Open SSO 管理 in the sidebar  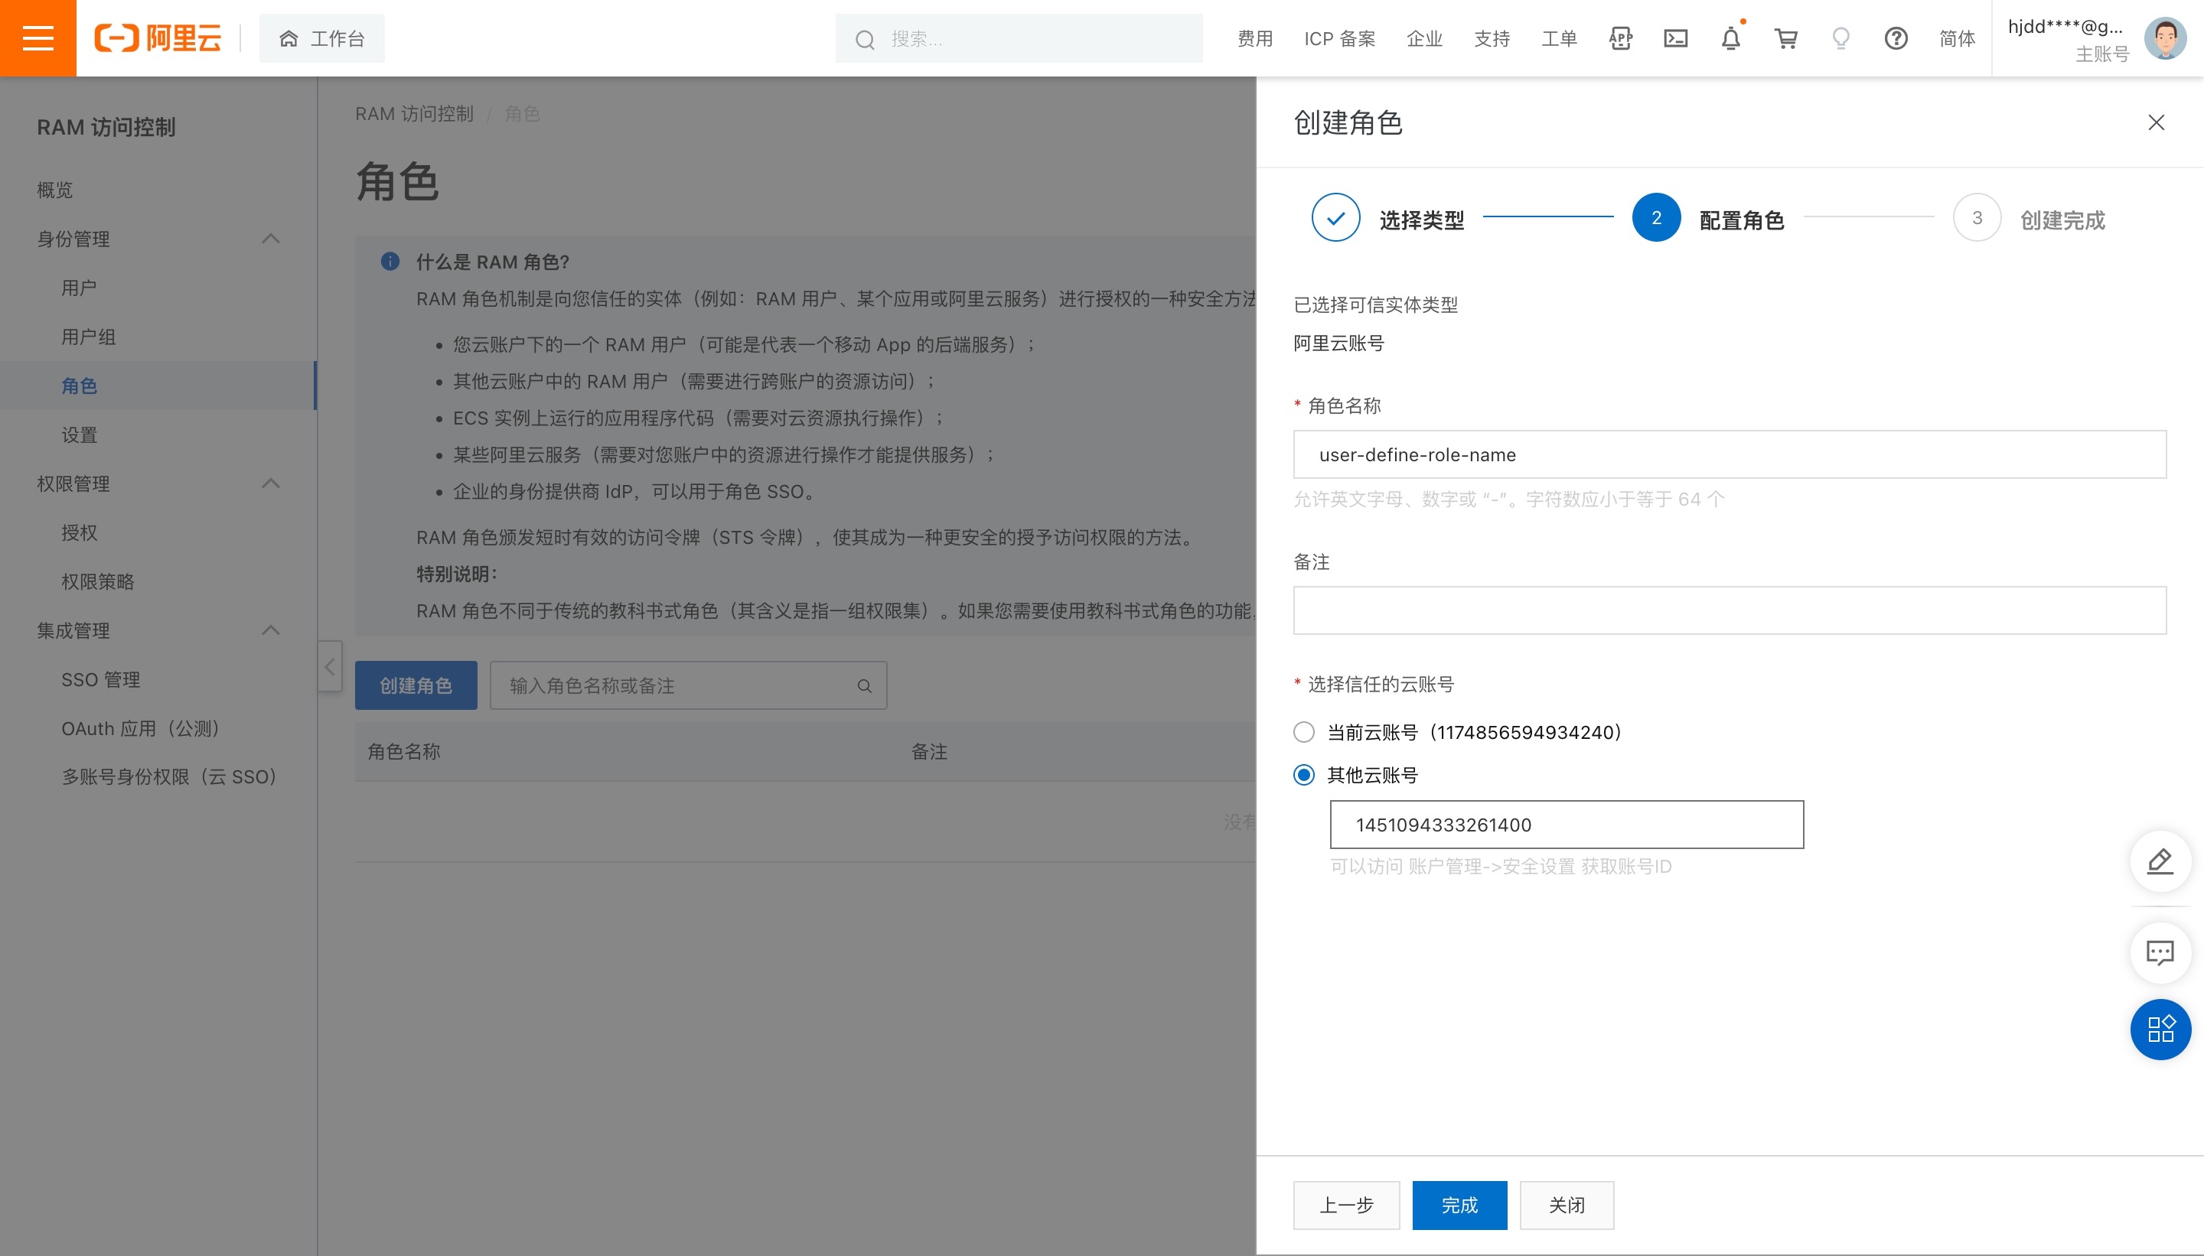[x=100, y=680]
